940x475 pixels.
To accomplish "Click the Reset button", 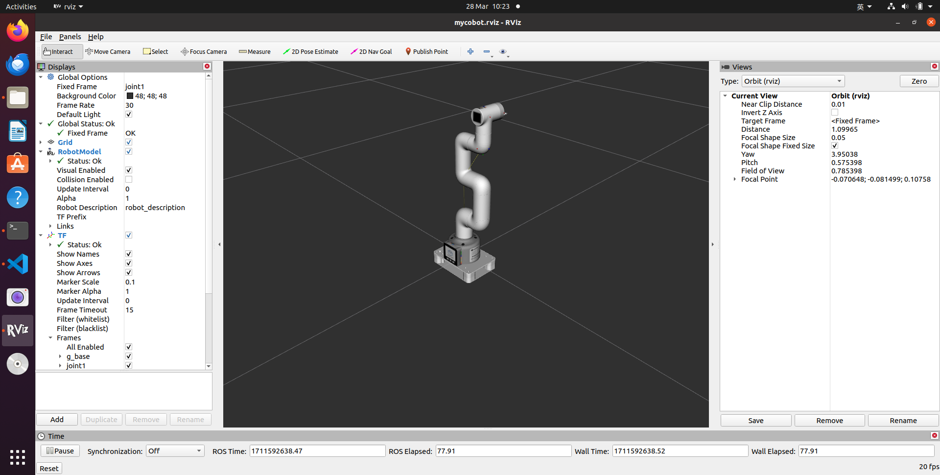I will point(49,469).
